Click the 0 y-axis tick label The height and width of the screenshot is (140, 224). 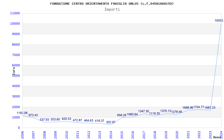click(19, 128)
